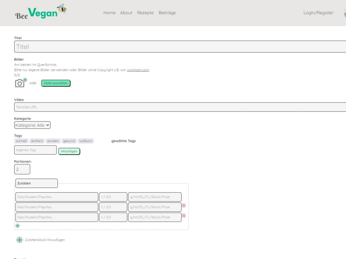Click Login/Register
This screenshot has width=346, height=259.
[318, 13]
